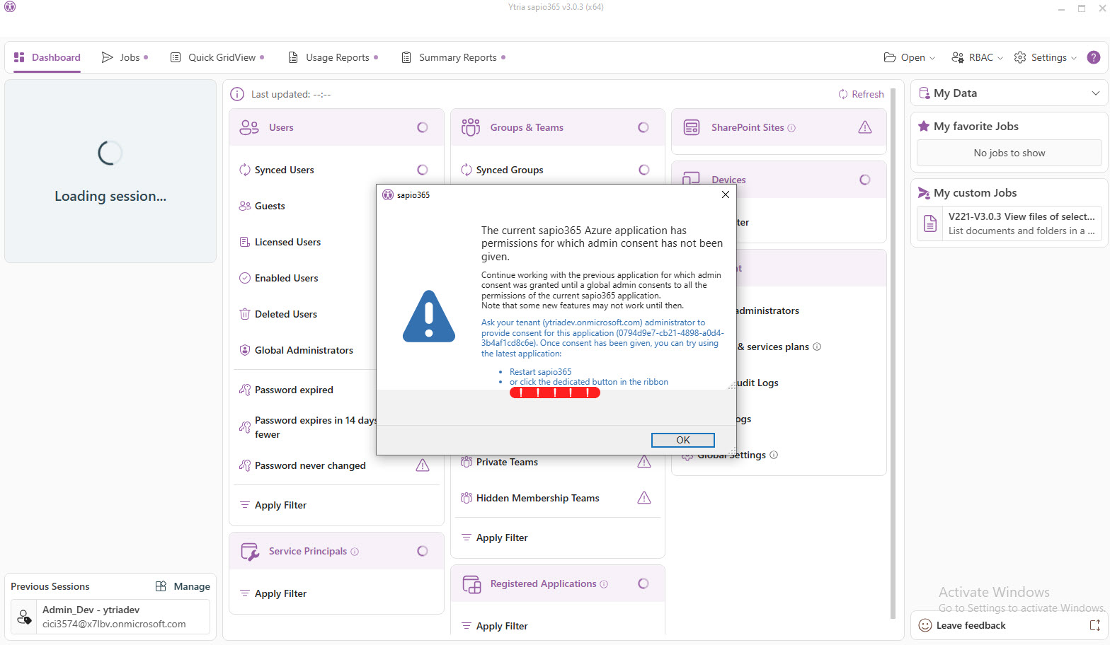Switch to the Quick GridView tab
The height and width of the screenshot is (645, 1110).
tap(217, 57)
